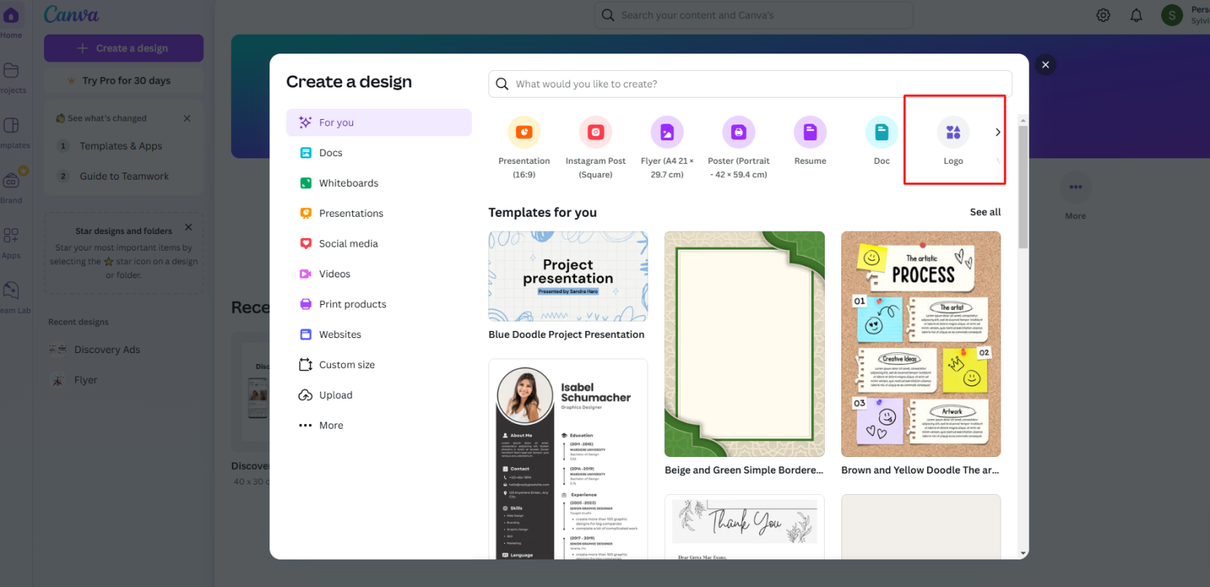Dismiss the 'See what's changed' panel
1210x587 pixels.
coord(187,117)
